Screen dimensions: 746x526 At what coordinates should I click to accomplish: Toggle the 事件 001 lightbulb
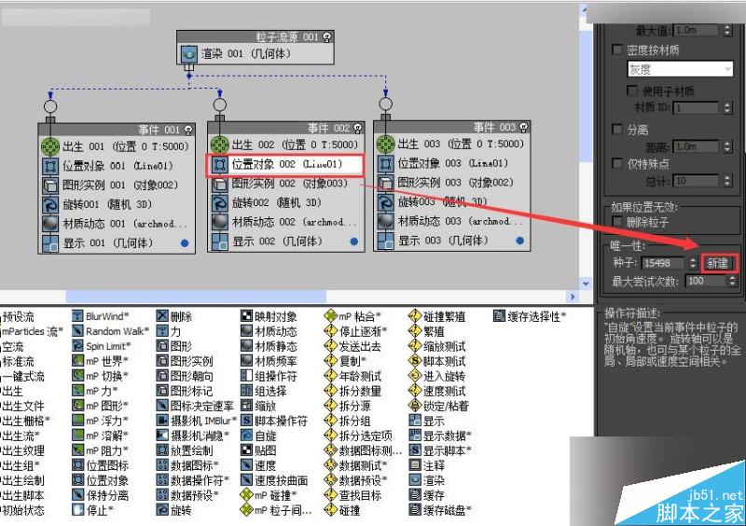(x=188, y=130)
